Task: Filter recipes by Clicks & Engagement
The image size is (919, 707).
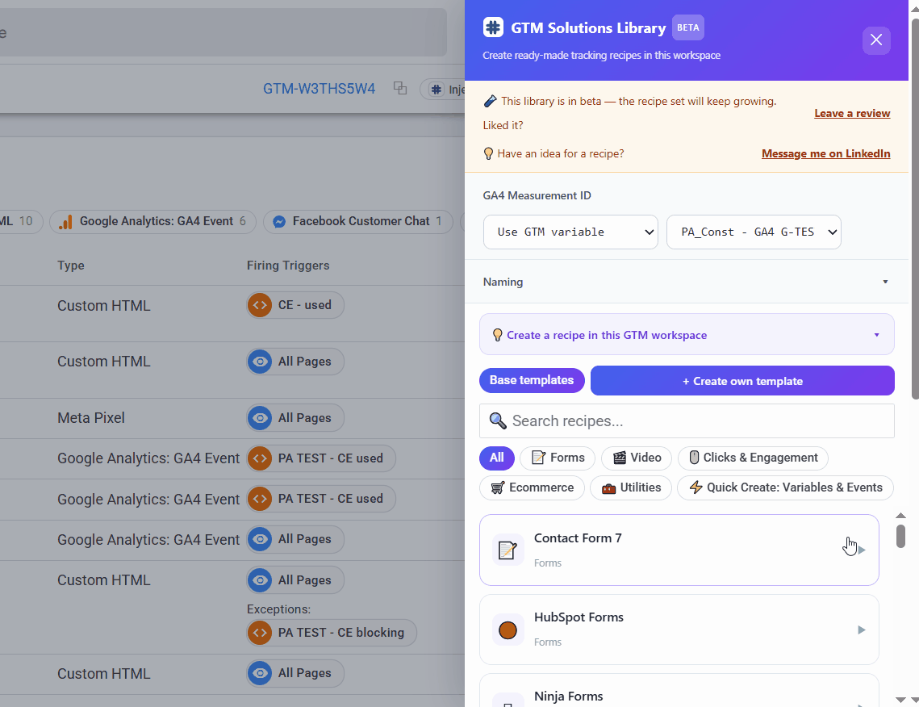Action: point(753,458)
